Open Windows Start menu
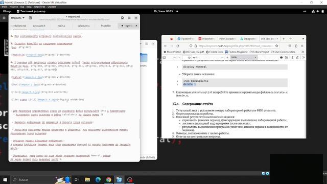327x184 pixels. click(5, 179)
